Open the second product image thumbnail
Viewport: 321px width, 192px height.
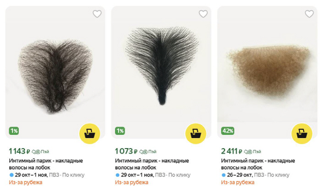(161, 73)
